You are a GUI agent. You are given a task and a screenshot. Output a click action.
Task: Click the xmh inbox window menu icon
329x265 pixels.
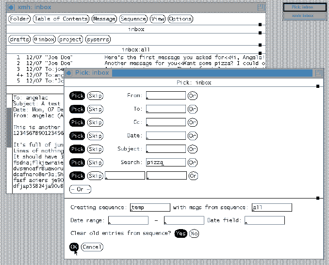click(11, 8)
